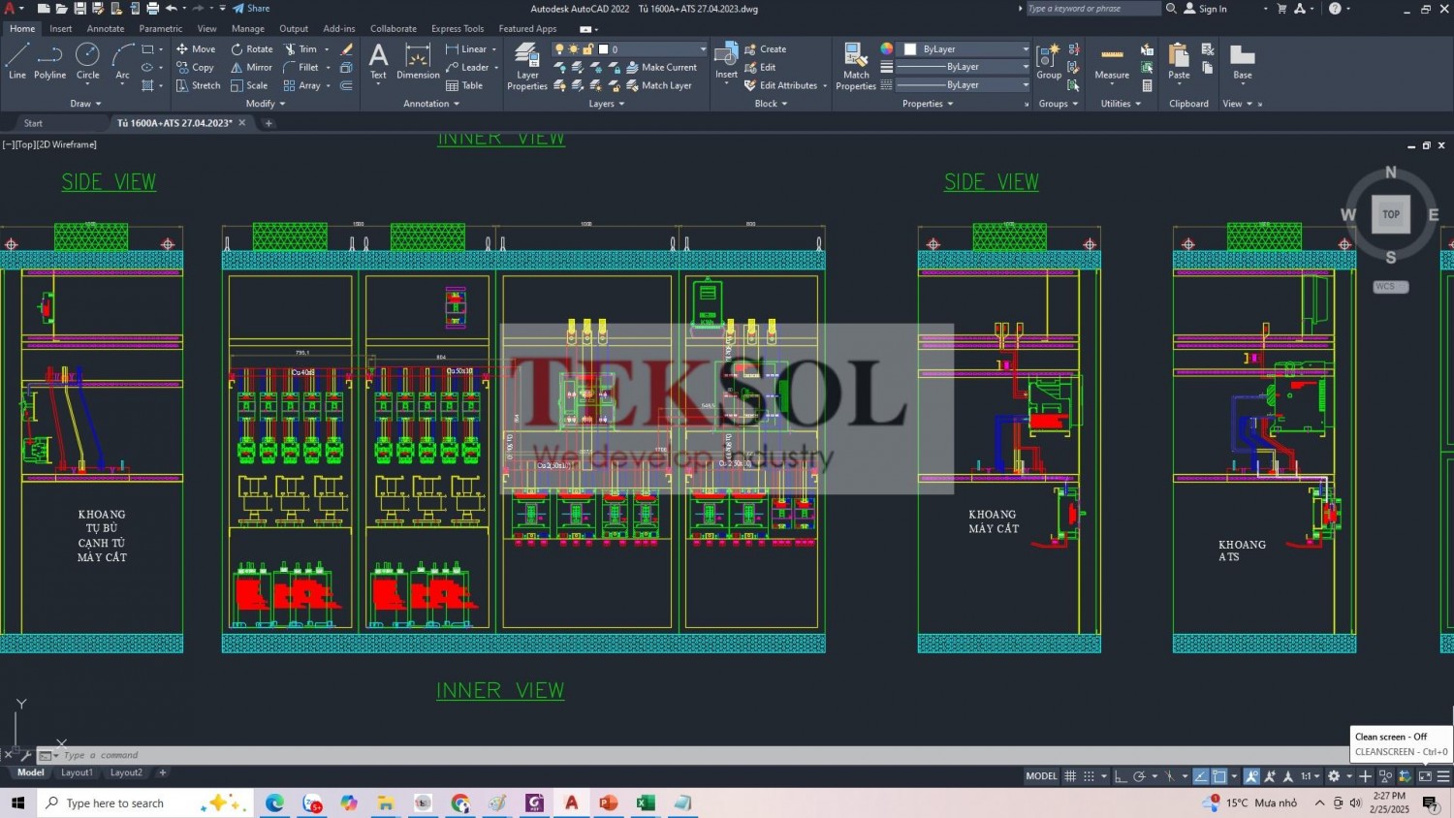Click the Match Layer button
This screenshot has width=1454, height=818.
[x=658, y=85]
